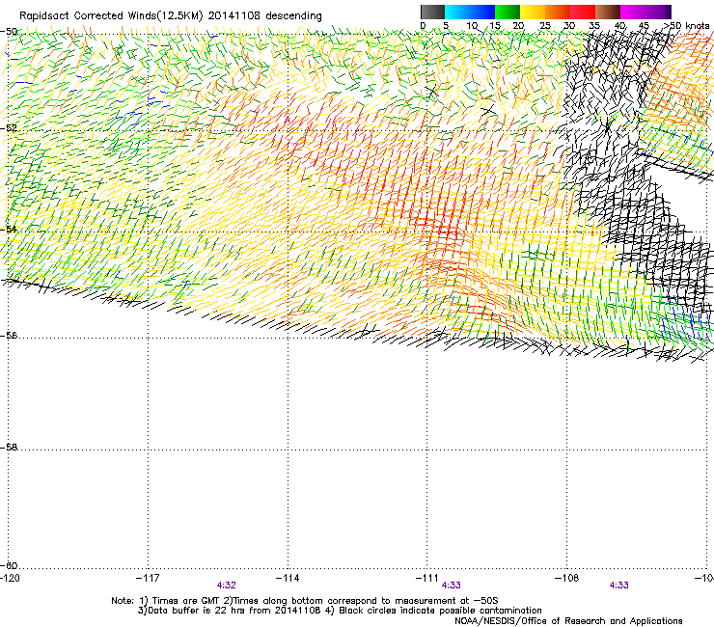Click the -54 latitude axis label
Screen dimensions: 714x627
(9, 229)
